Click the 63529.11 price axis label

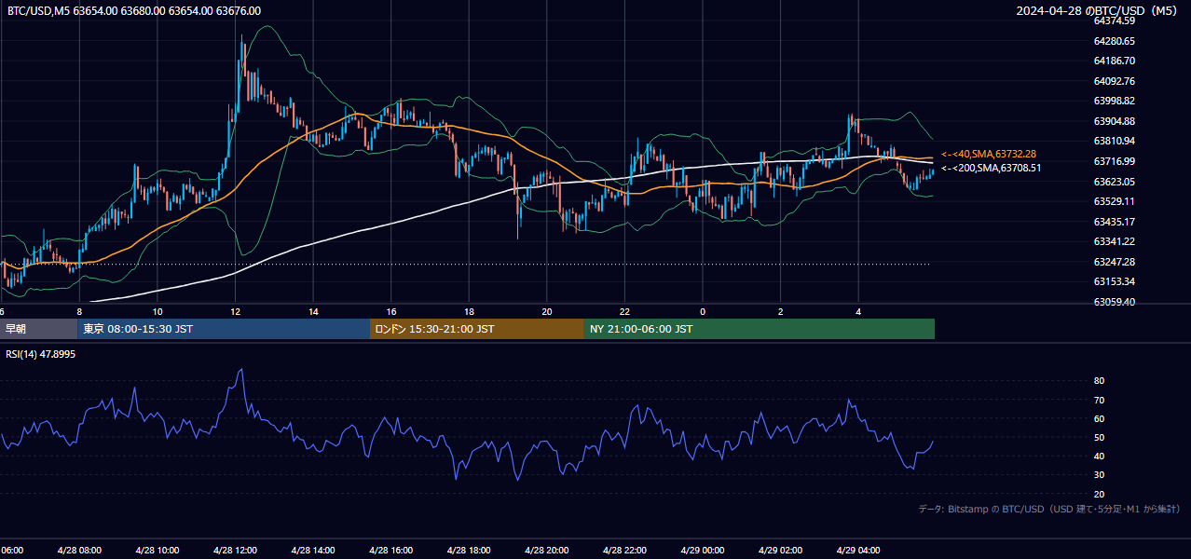coord(1115,201)
